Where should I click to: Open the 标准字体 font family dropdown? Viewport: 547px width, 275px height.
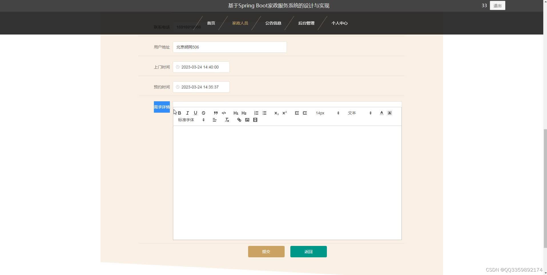point(191,120)
